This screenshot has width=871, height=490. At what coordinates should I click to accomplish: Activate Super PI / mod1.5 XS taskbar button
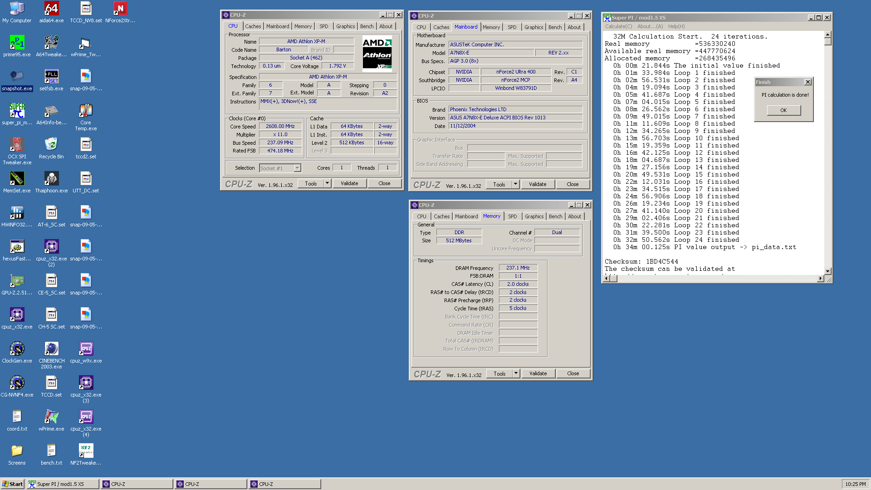coord(63,484)
